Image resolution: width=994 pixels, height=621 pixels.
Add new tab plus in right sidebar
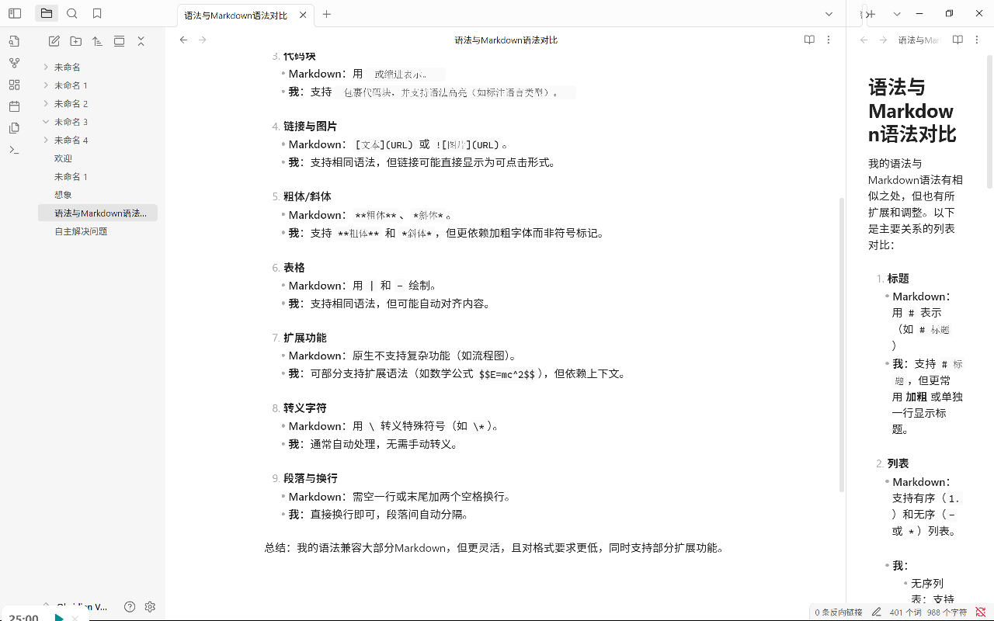871,14
